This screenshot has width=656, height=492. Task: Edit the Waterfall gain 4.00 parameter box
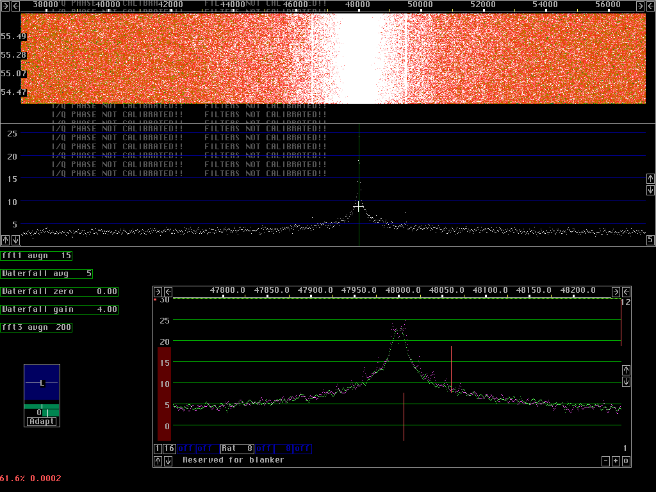click(x=60, y=309)
